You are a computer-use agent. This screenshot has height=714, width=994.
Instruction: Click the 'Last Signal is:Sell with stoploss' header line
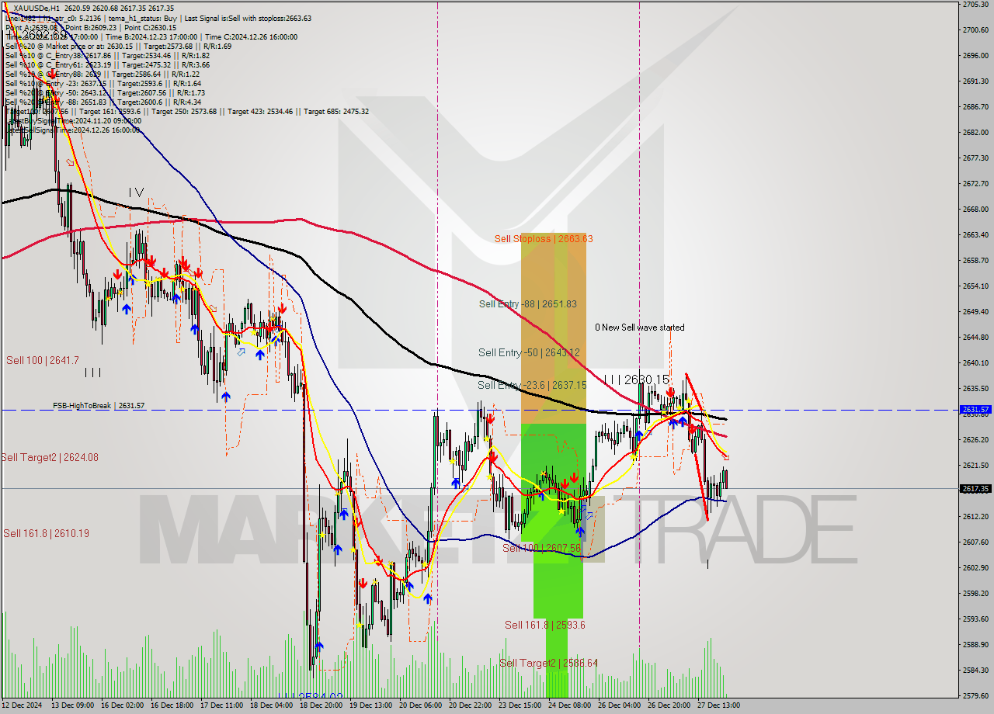(158, 18)
